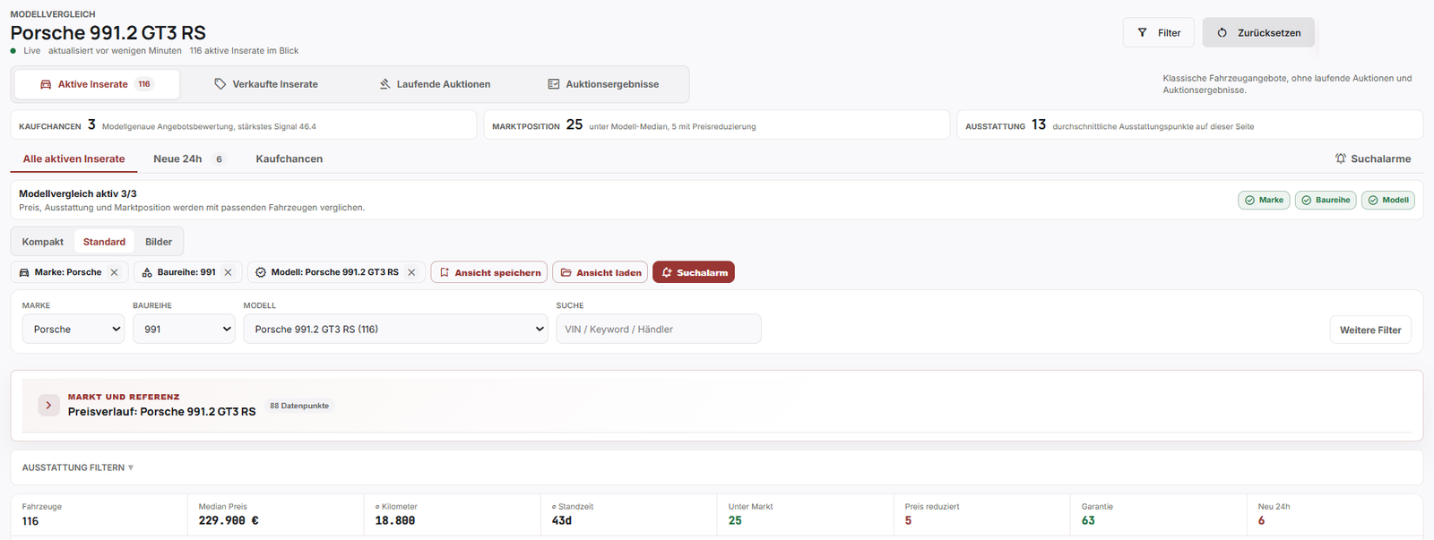Click the checkmark icon in Modell badge

tap(1373, 201)
